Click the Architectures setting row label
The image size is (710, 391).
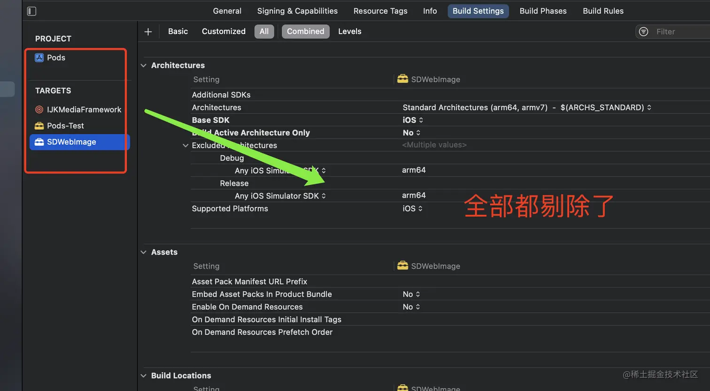tap(216, 107)
